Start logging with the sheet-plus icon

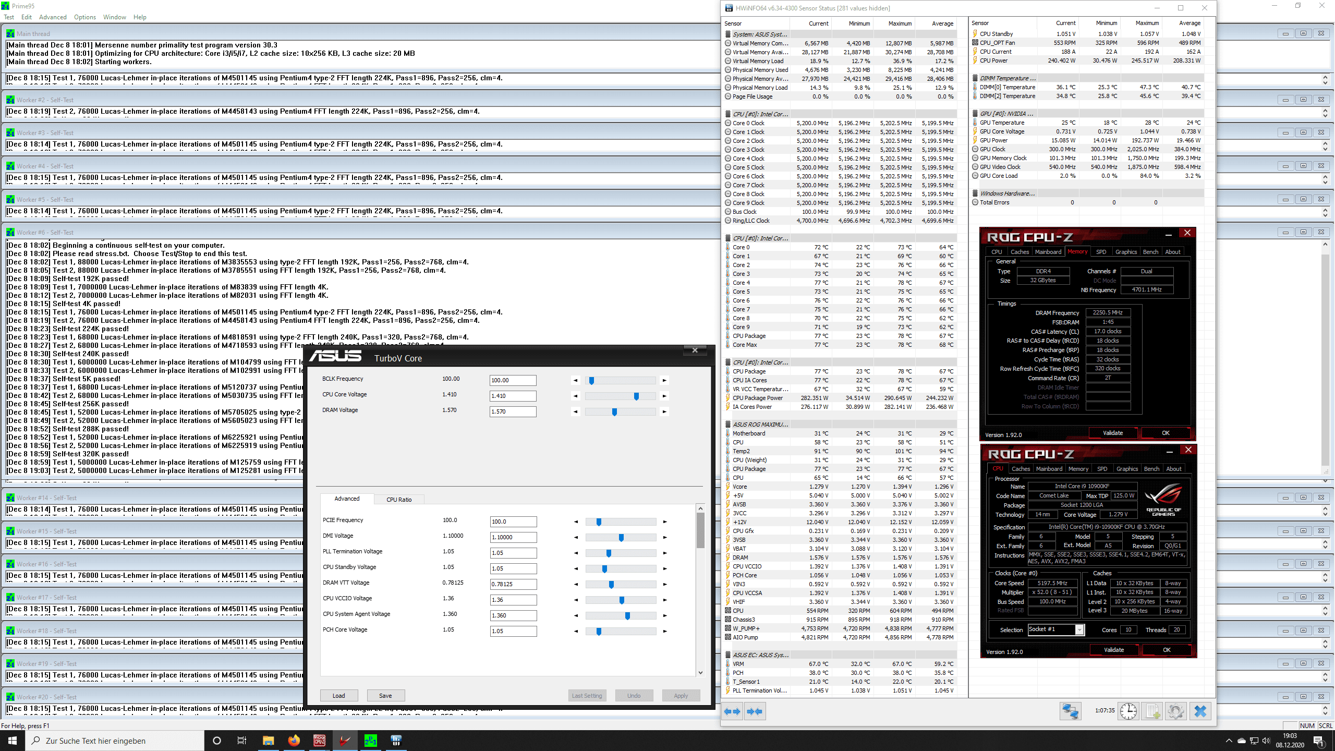(1152, 711)
